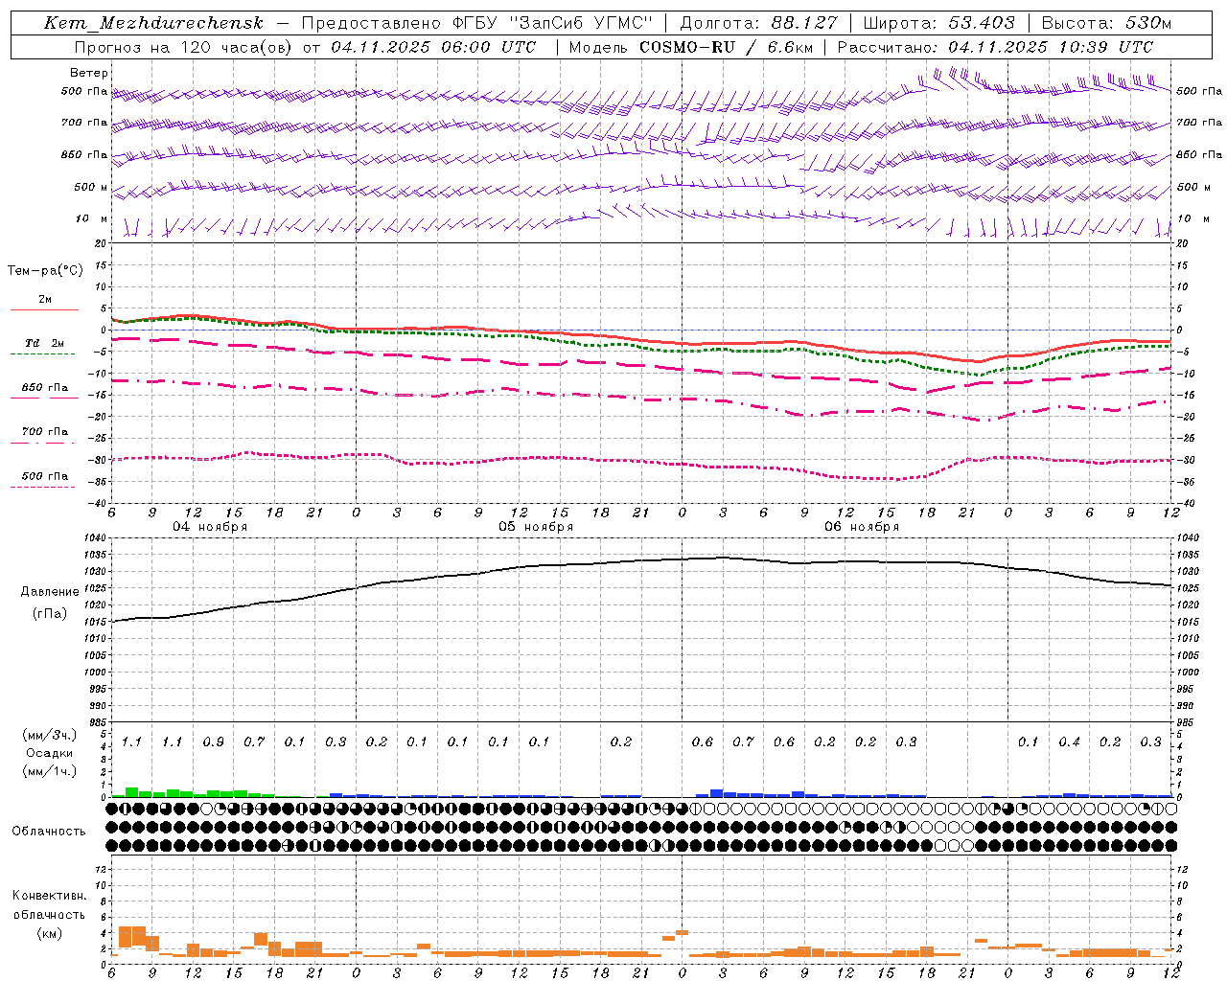Click the 0.4 precipitation value
Viewport: 1227px width, 981px height.
[x=1069, y=741]
